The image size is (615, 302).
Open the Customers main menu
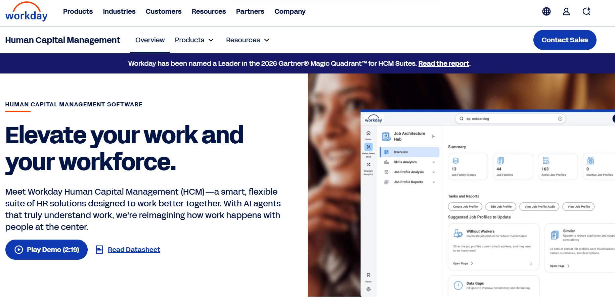click(164, 11)
